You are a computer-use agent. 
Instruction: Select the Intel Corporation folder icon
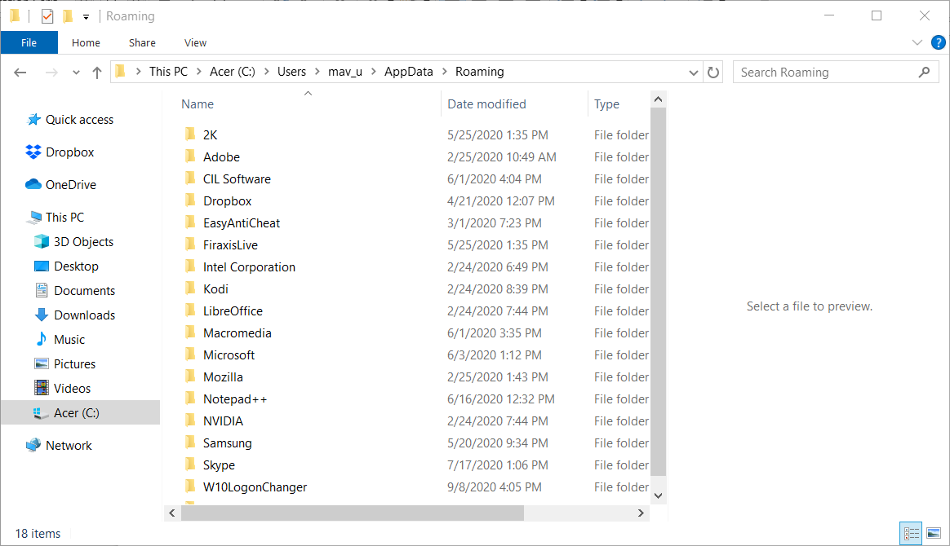[190, 266]
